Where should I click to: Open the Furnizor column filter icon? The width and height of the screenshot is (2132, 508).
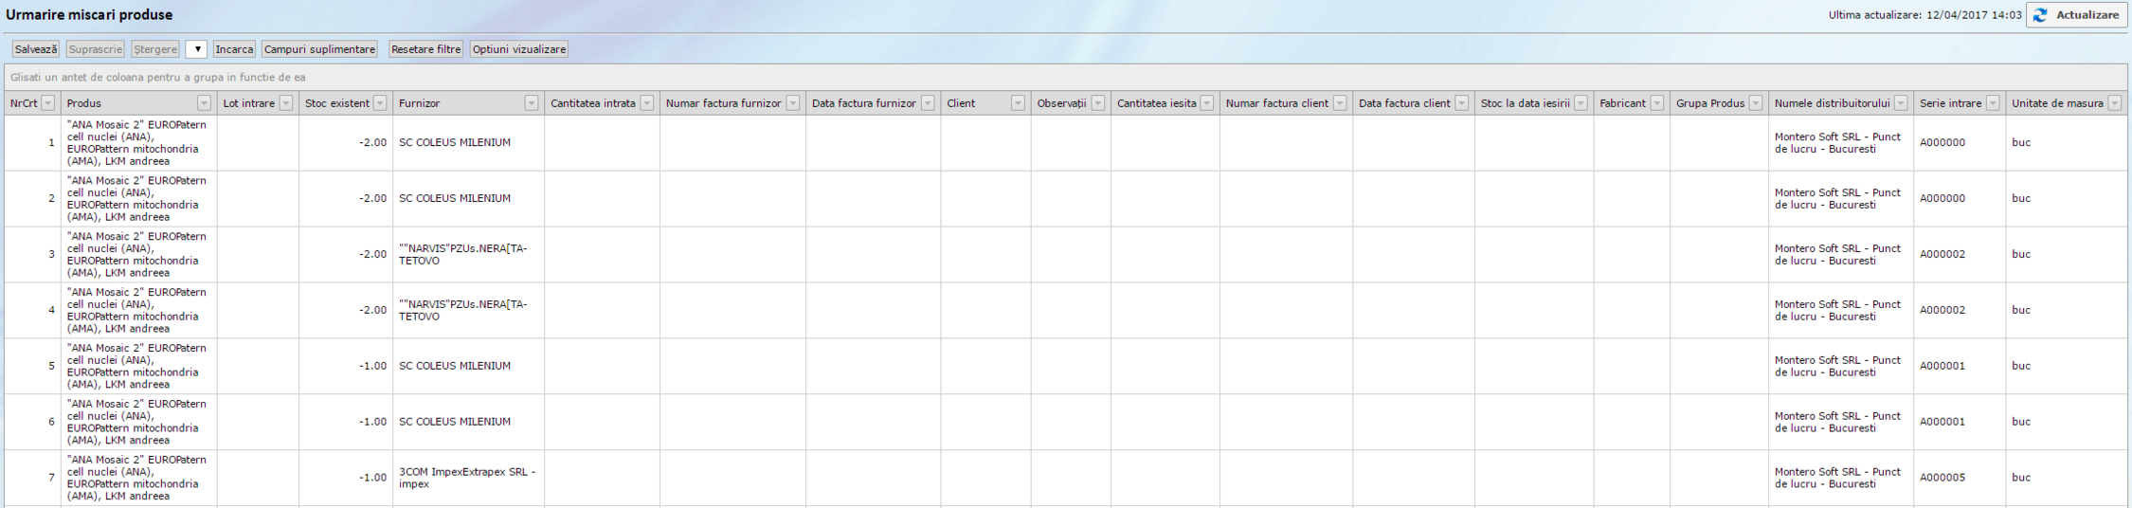532,103
